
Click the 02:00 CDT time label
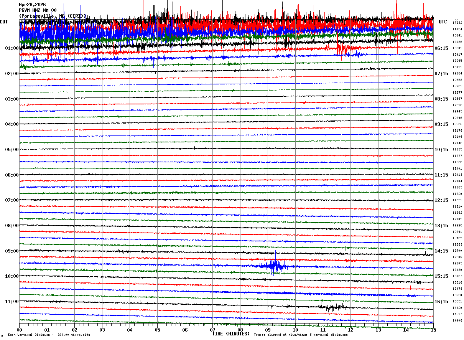coord(12,74)
